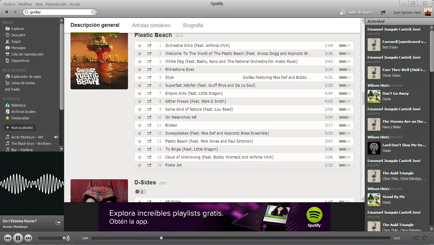The width and height of the screenshot is (434, 245).
Task: Share the track White Flag
Action: (x=149, y=61)
